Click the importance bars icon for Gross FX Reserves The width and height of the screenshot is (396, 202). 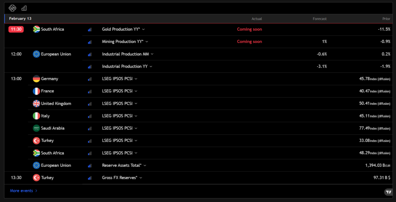(90, 178)
